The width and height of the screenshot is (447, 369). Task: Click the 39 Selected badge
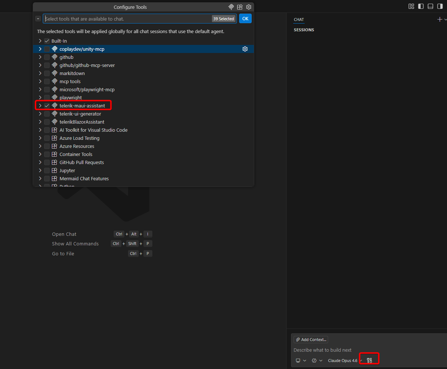(224, 19)
